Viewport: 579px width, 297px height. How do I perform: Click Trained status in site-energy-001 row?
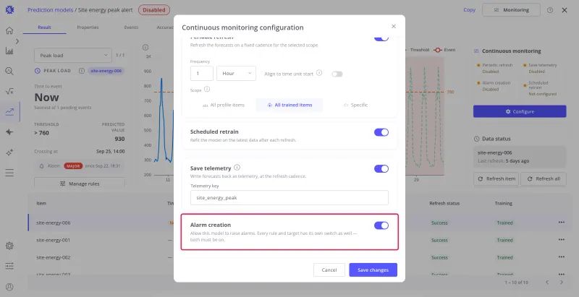pyautogui.click(x=504, y=240)
